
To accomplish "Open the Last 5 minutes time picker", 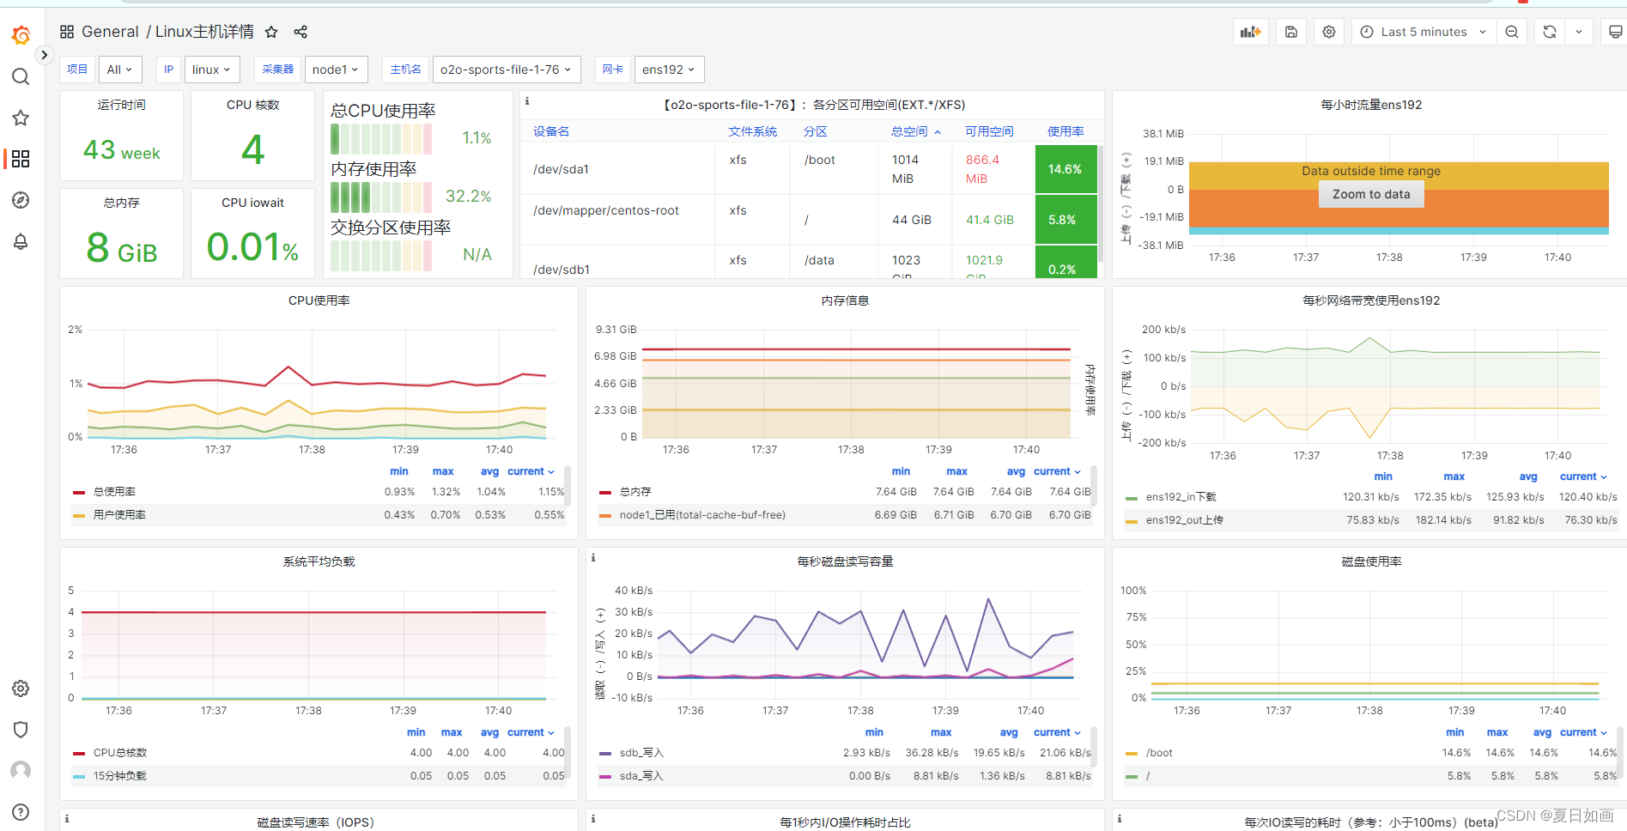I will click(1424, 32).
